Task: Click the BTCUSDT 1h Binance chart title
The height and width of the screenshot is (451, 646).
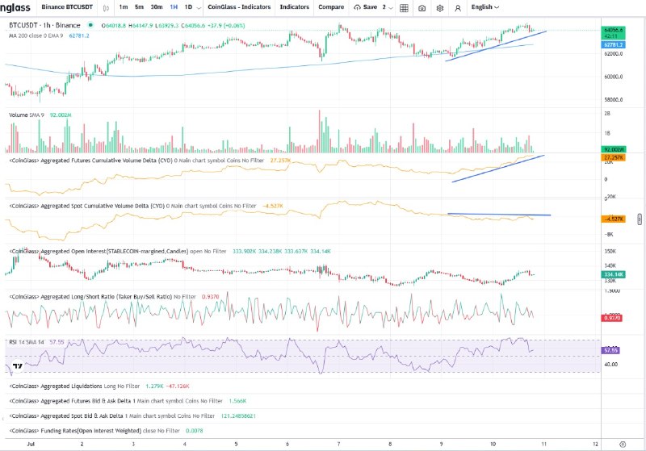Action: [44, 25]
